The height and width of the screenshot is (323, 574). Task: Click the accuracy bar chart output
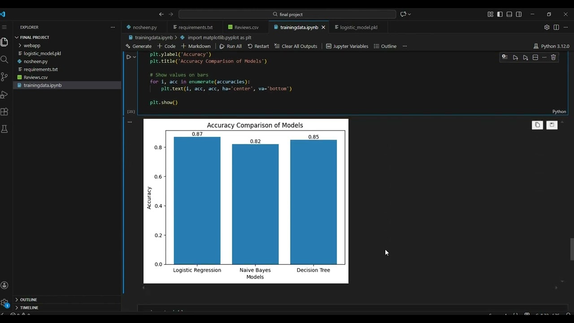[246, 201]
